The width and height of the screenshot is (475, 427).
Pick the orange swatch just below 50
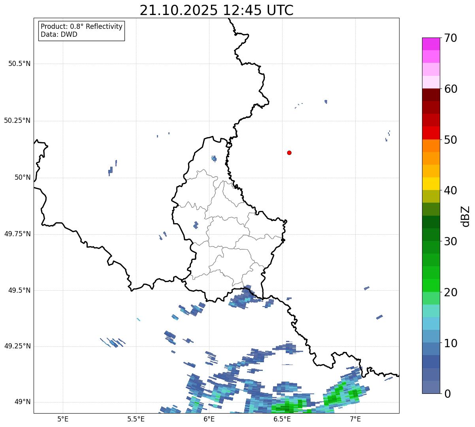point(431,146)
